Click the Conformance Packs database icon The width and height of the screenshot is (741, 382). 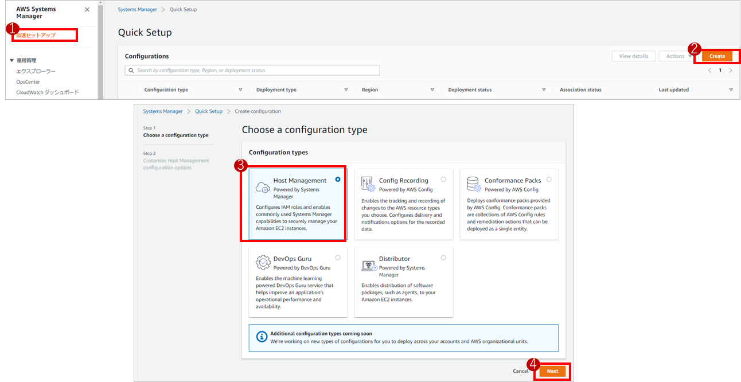click(474, 184)
